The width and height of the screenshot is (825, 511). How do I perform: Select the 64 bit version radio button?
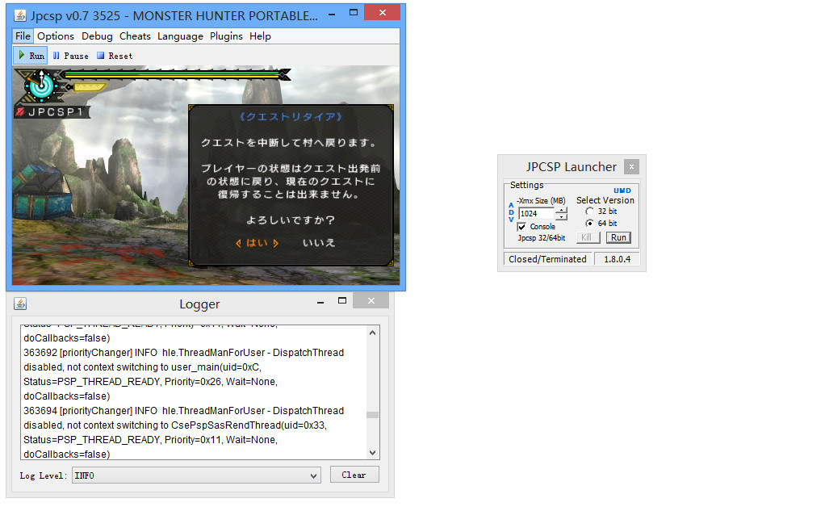[589, 224]
